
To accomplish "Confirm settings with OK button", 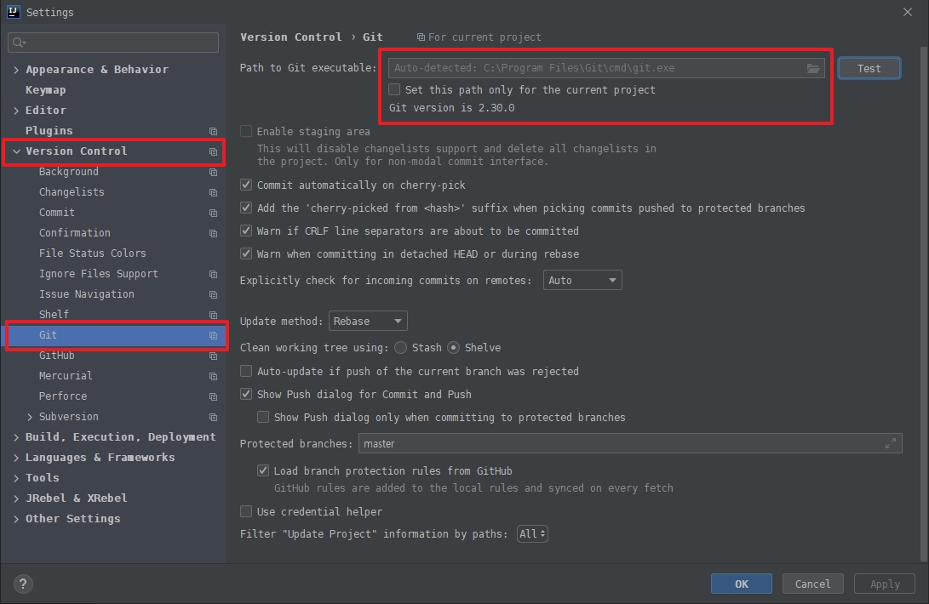I will 741,584.
